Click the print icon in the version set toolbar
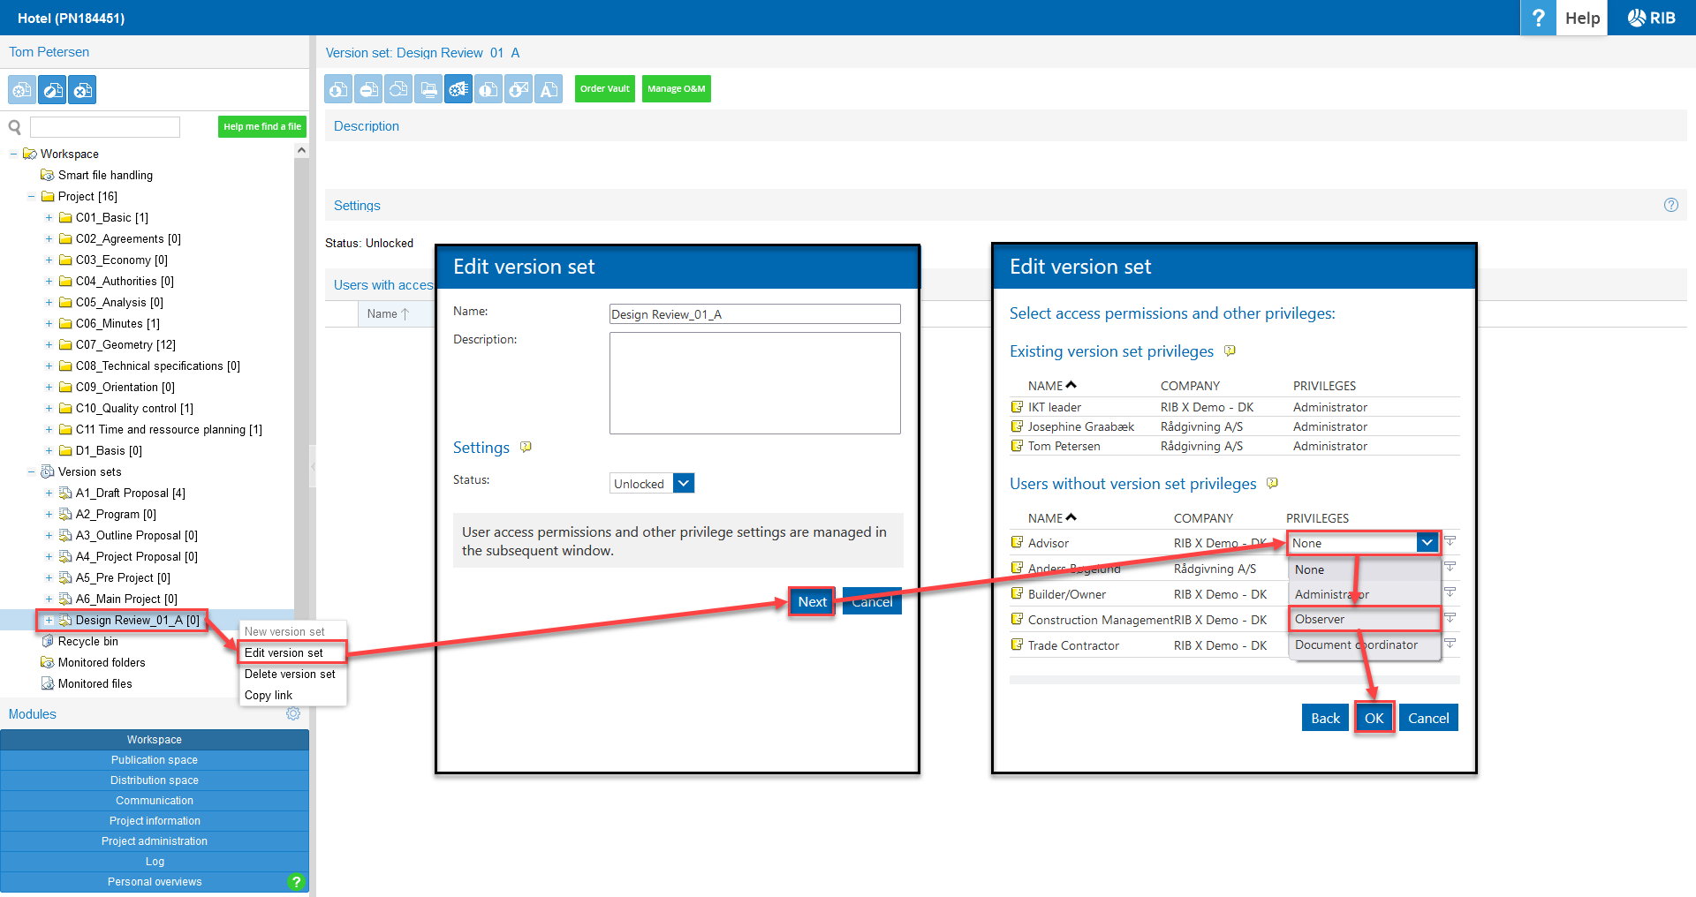 (428, 89)
